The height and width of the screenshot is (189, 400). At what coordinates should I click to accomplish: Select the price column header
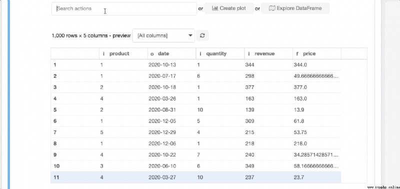317,54
